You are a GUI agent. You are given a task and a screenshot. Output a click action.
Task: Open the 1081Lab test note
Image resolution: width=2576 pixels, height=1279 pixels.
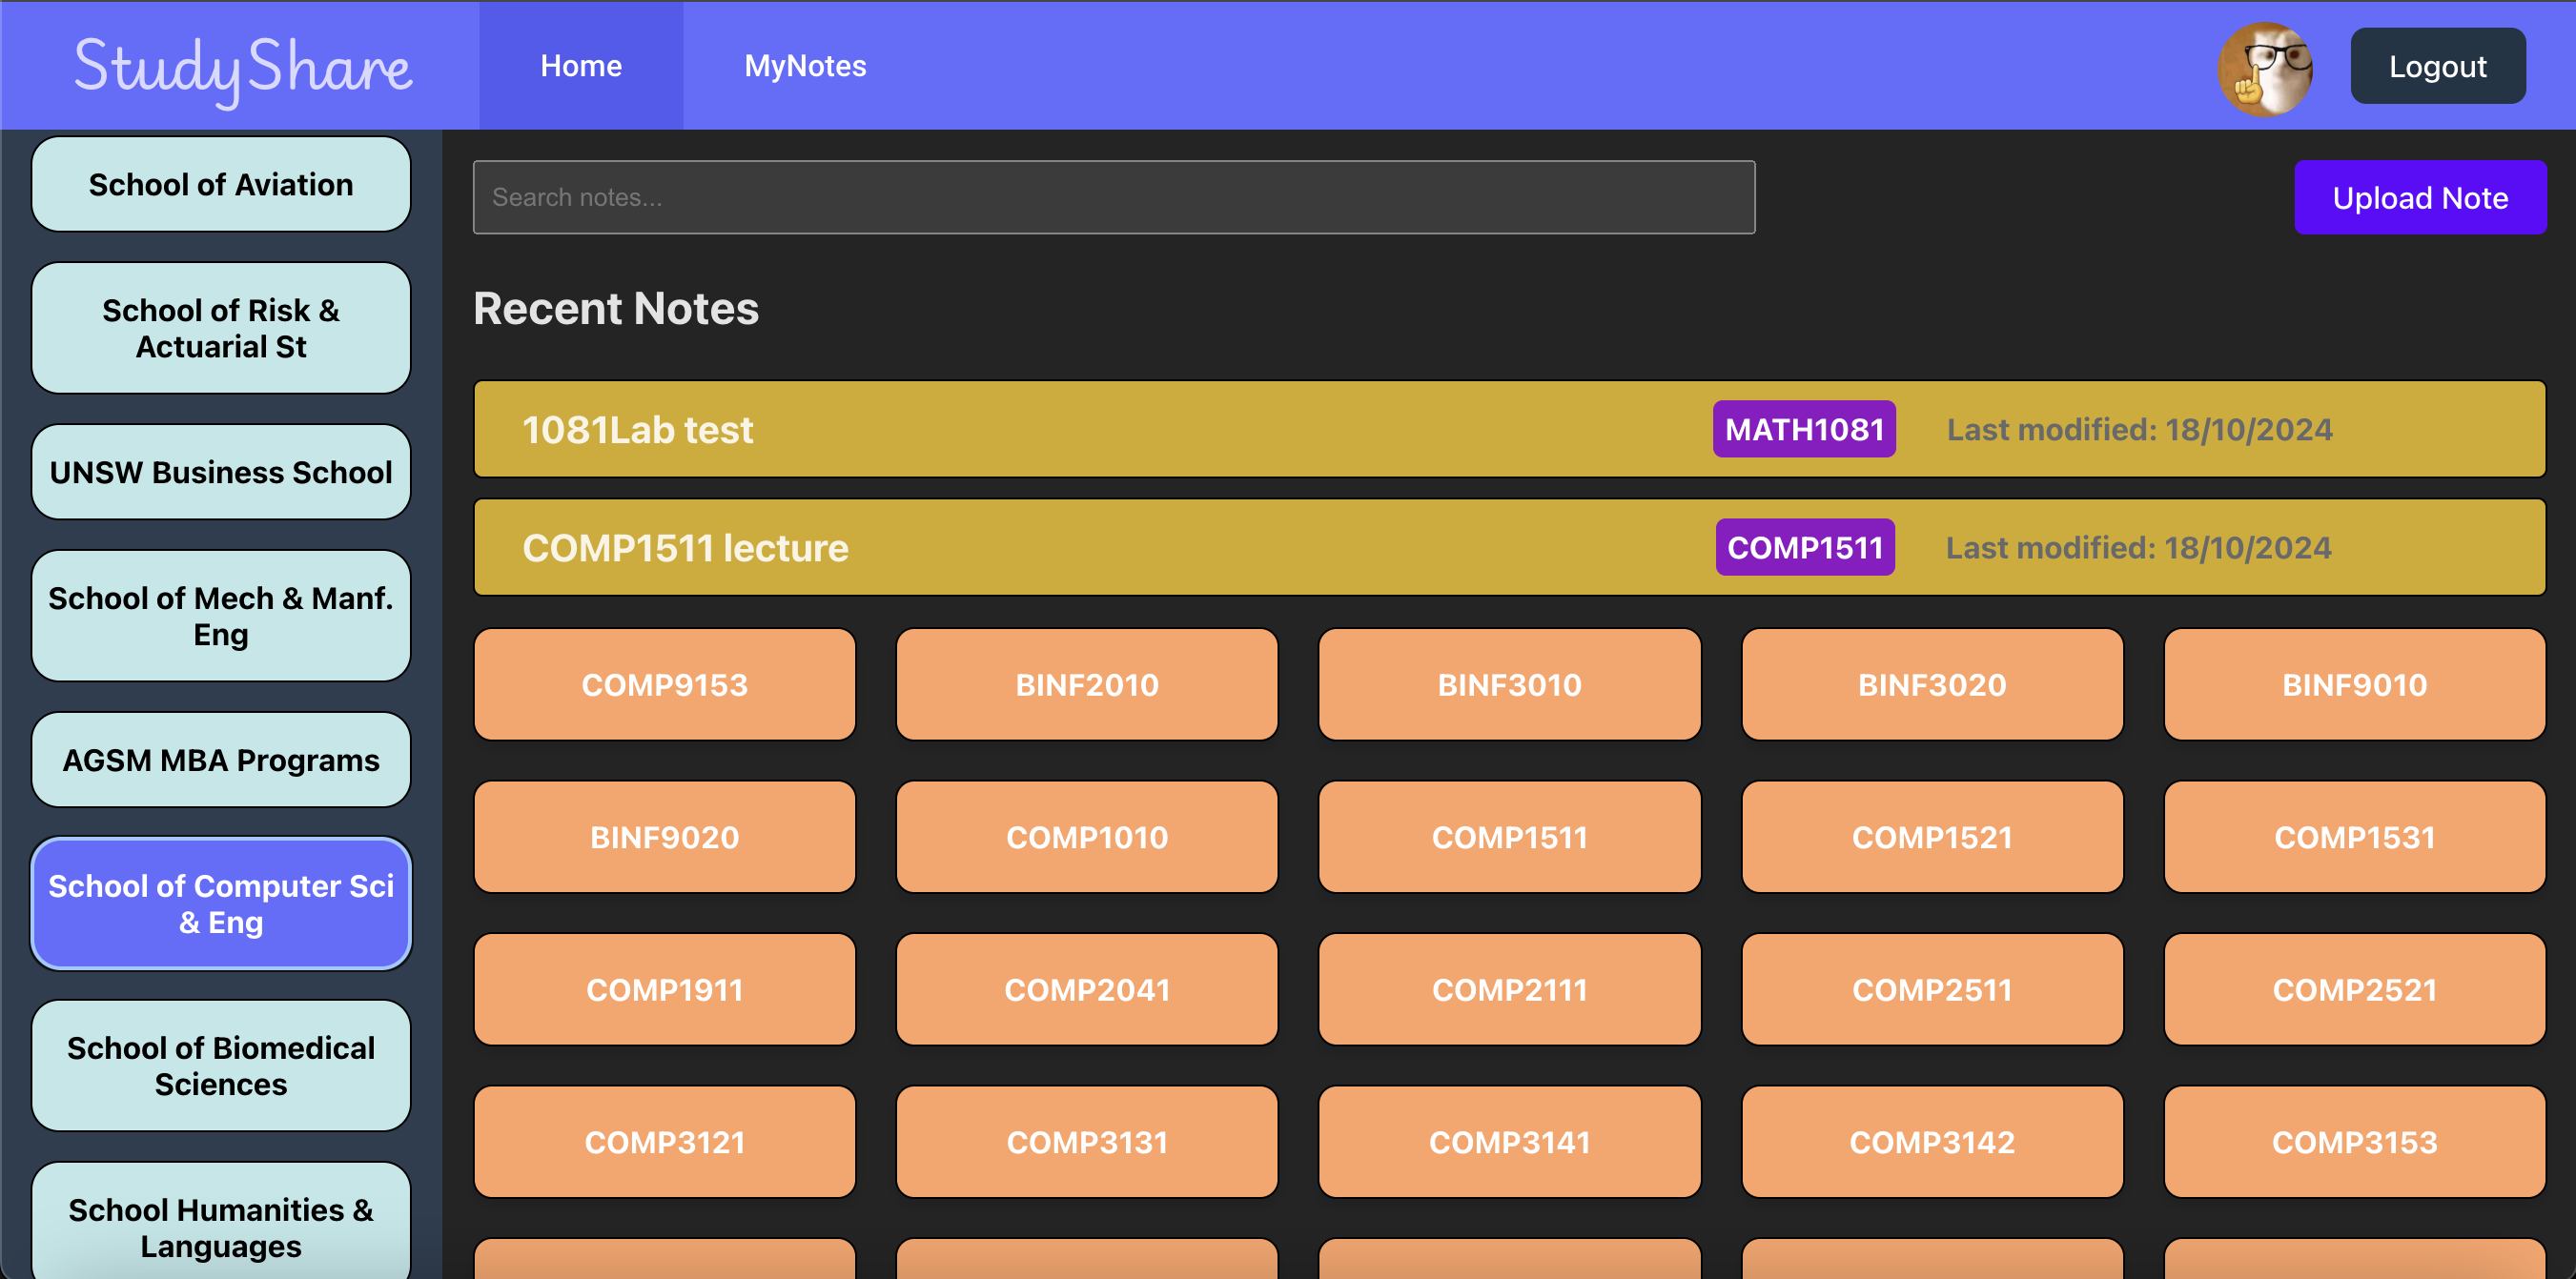(x=638, y=430)
